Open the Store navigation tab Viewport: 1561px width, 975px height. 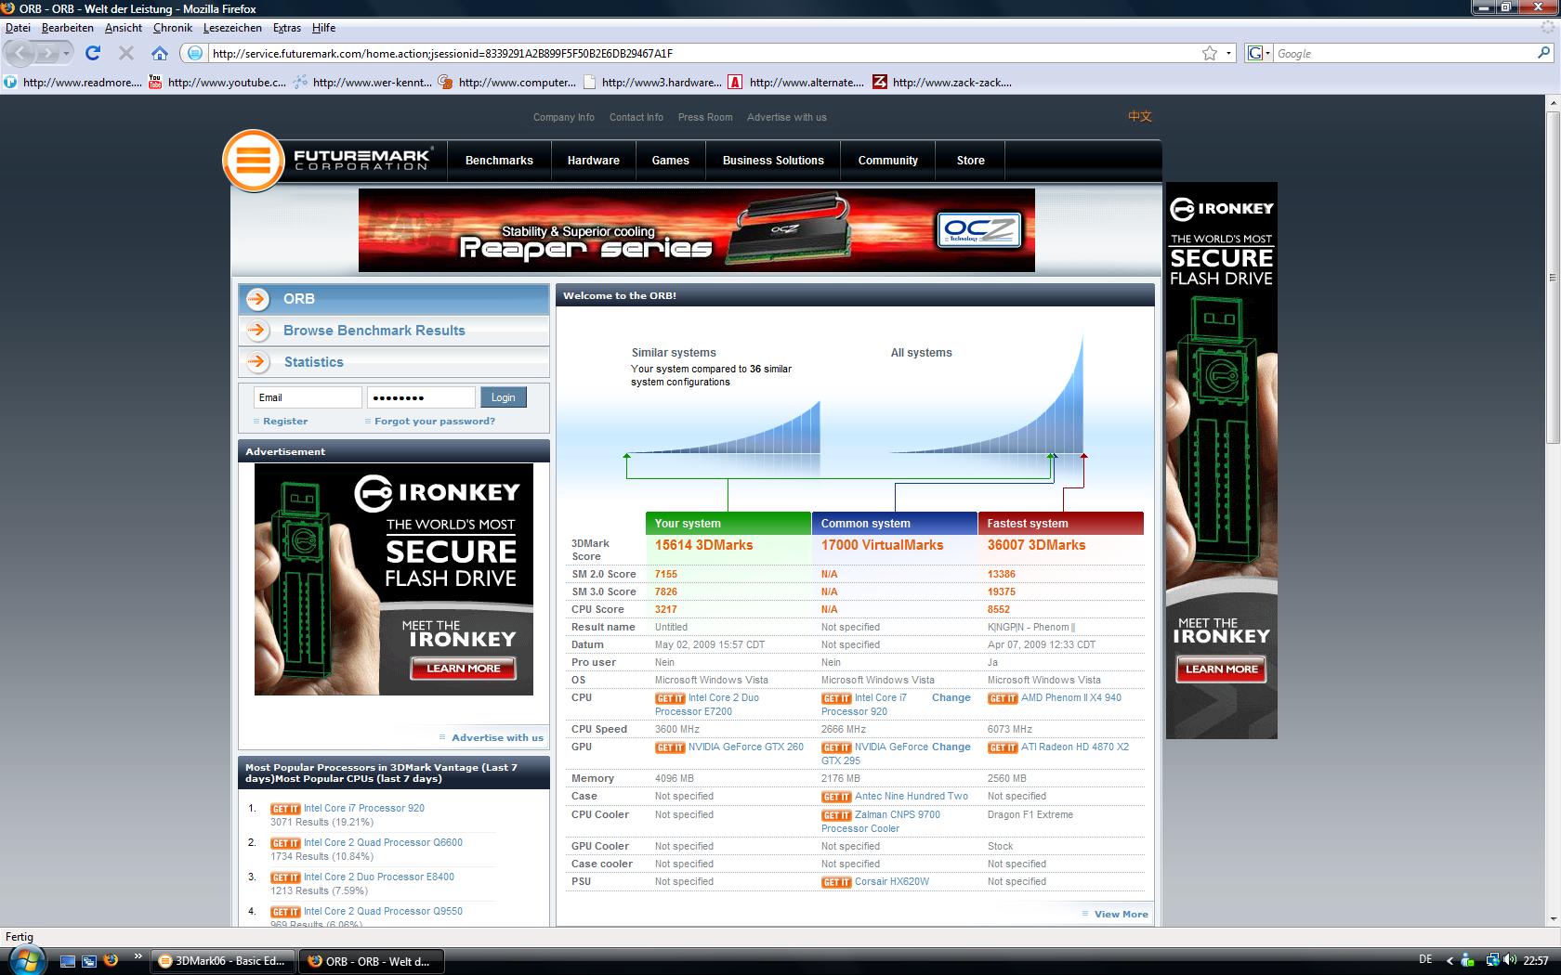click(x=971, y=161)
